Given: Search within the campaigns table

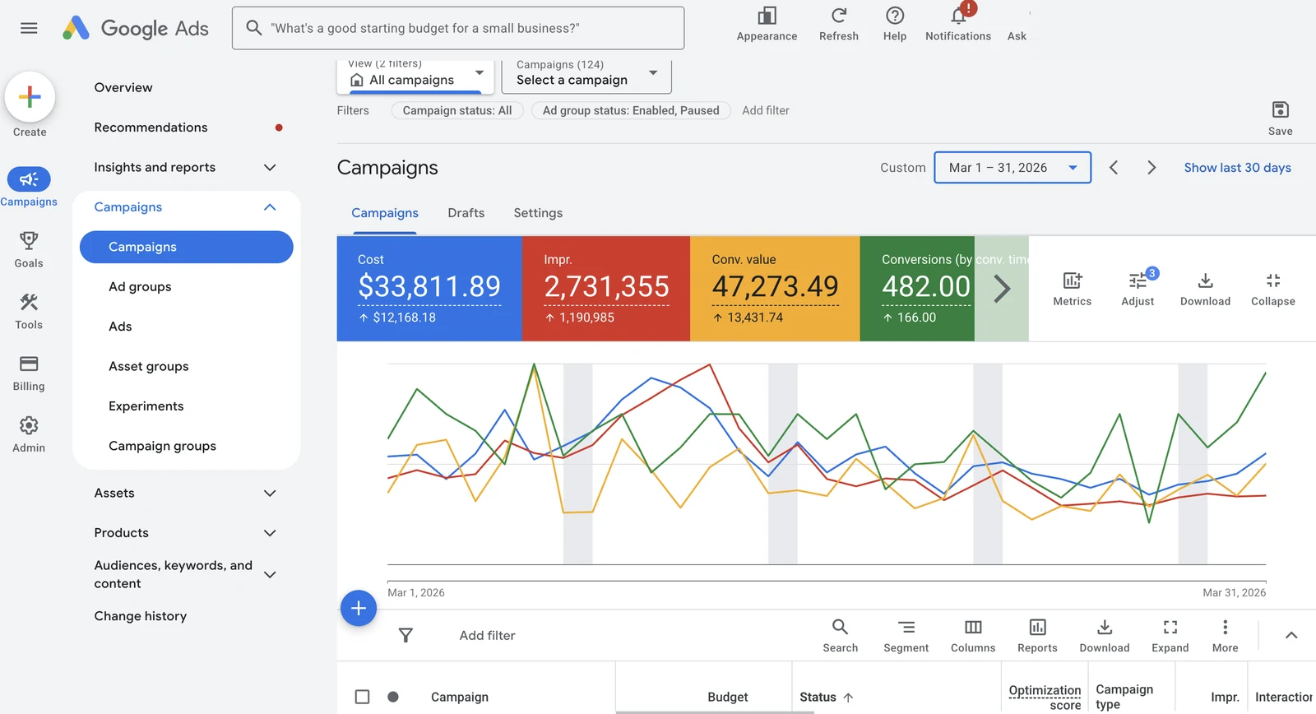Looking at the screenshot, I should pyautogui.click(x=840, y=636).
